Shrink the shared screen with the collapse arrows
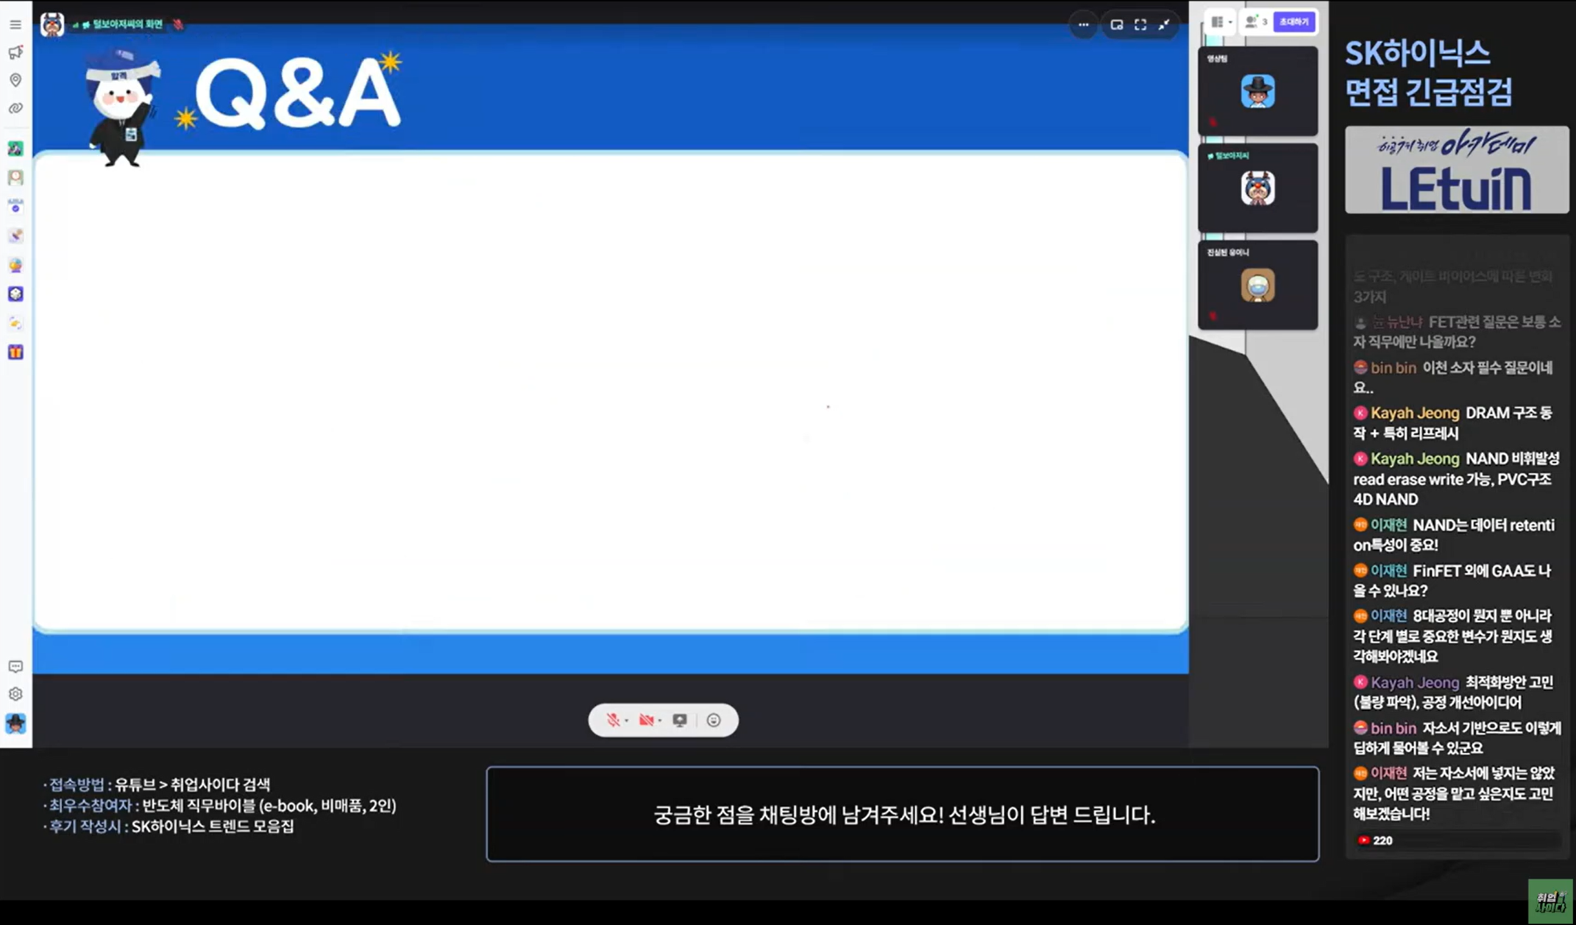 point(1164,25)
